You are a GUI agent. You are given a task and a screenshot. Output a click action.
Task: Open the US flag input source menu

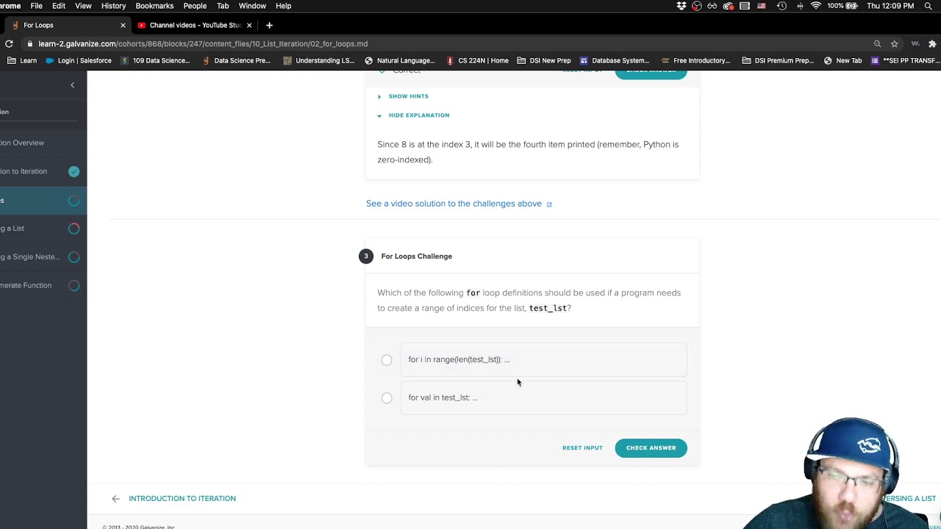(x=762, y=6)
